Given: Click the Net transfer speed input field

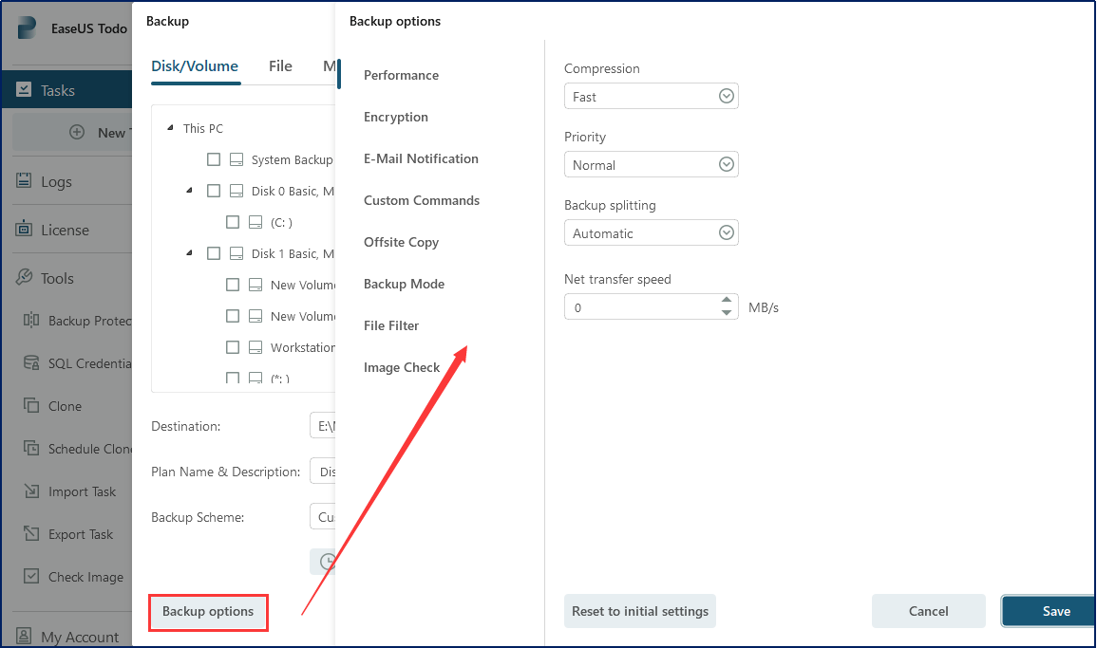Looking at the screenshot, I should [641, 307].
